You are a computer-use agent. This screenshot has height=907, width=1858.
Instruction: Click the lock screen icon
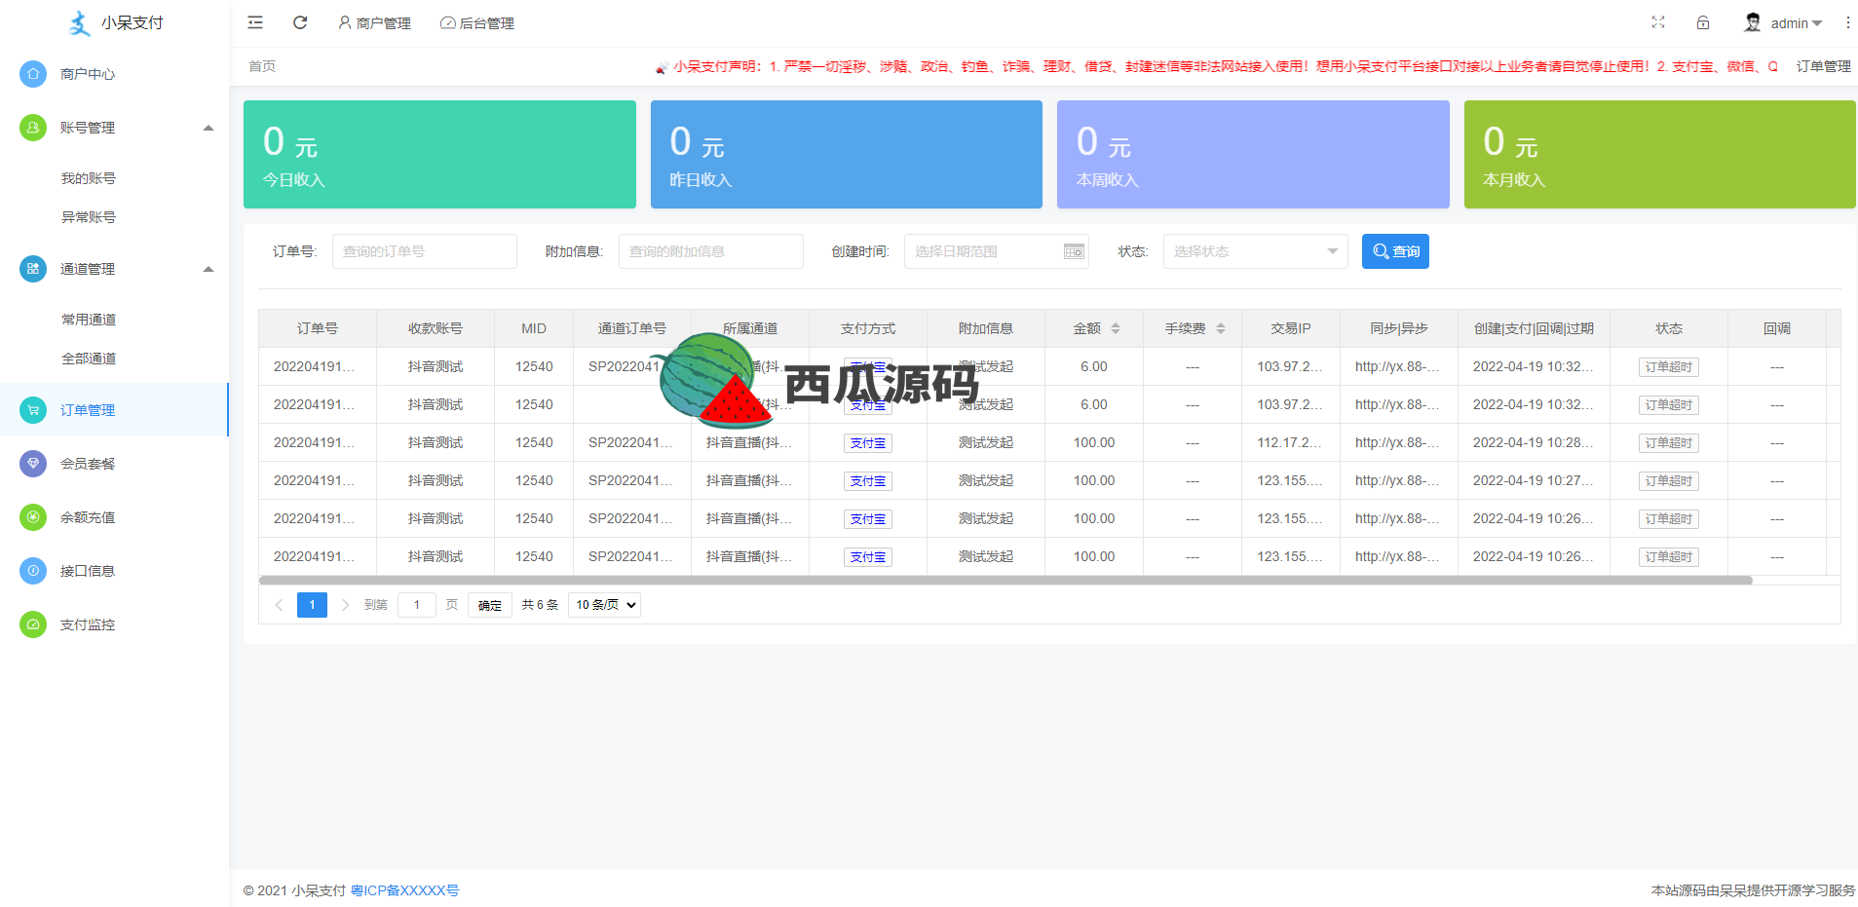point(1703,22)
